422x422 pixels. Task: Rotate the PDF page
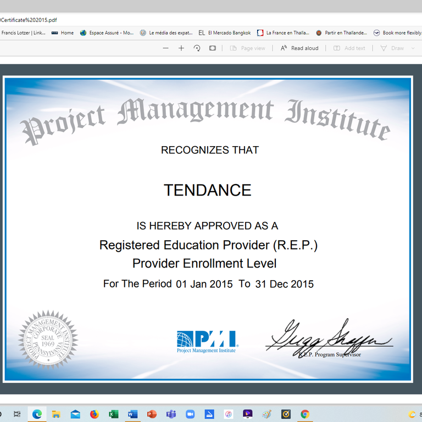[x=197, y=48]
